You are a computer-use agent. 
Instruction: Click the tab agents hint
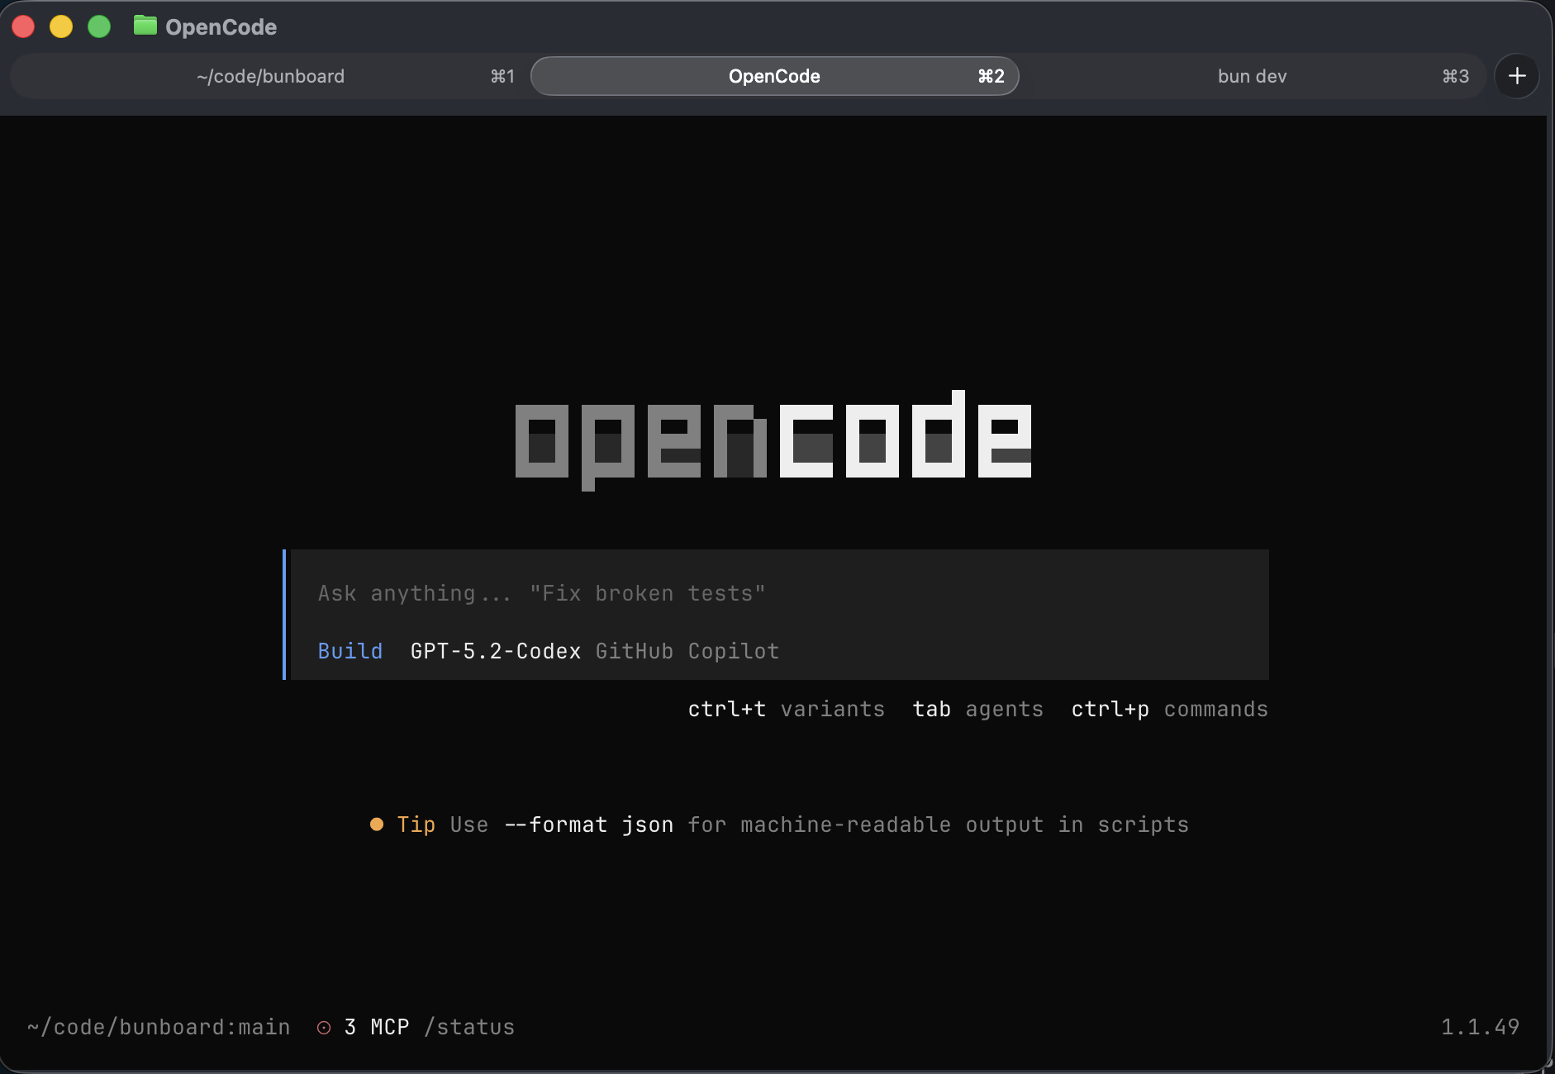point(978,709)
